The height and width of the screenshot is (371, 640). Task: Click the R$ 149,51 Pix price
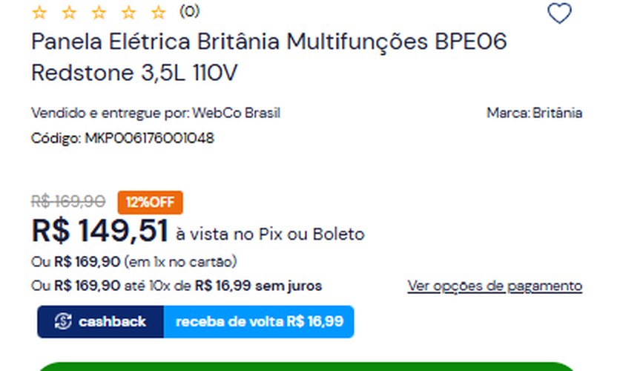(x=100, y=232)
